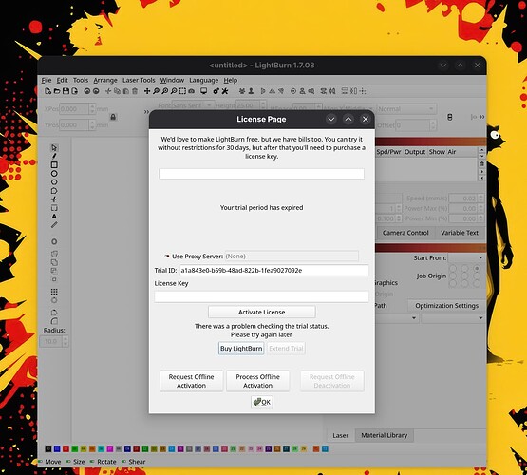Pick the Rectangle drawing tool
The height and width of the screenshot is (475, 527).
point(54,164)
